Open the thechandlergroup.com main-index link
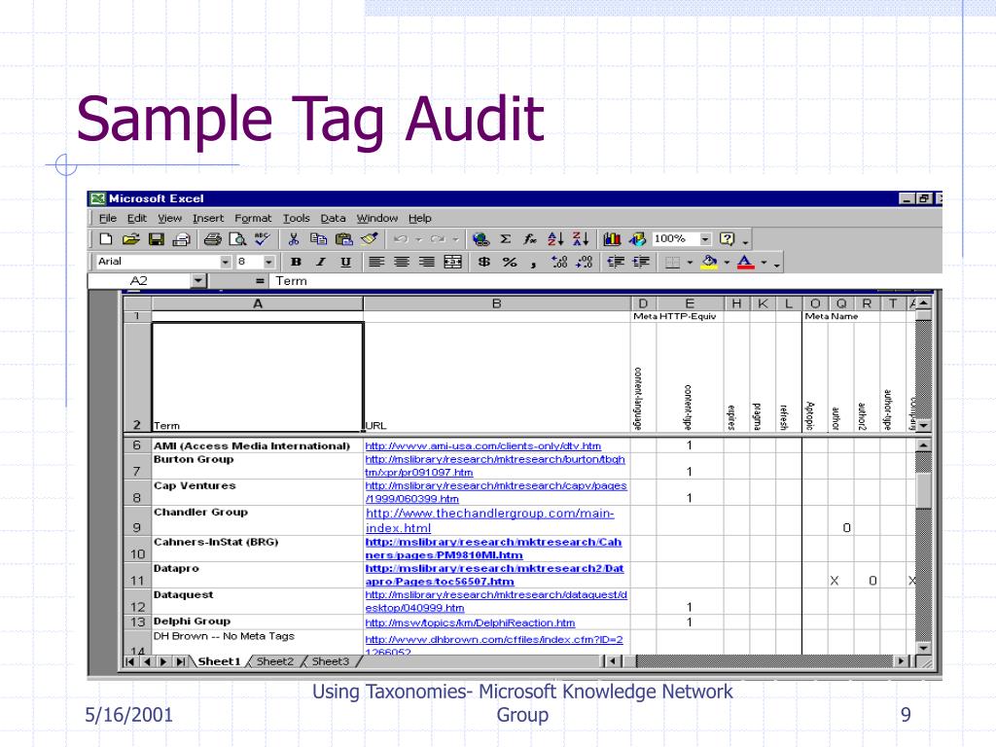 [x=490, y=520]
